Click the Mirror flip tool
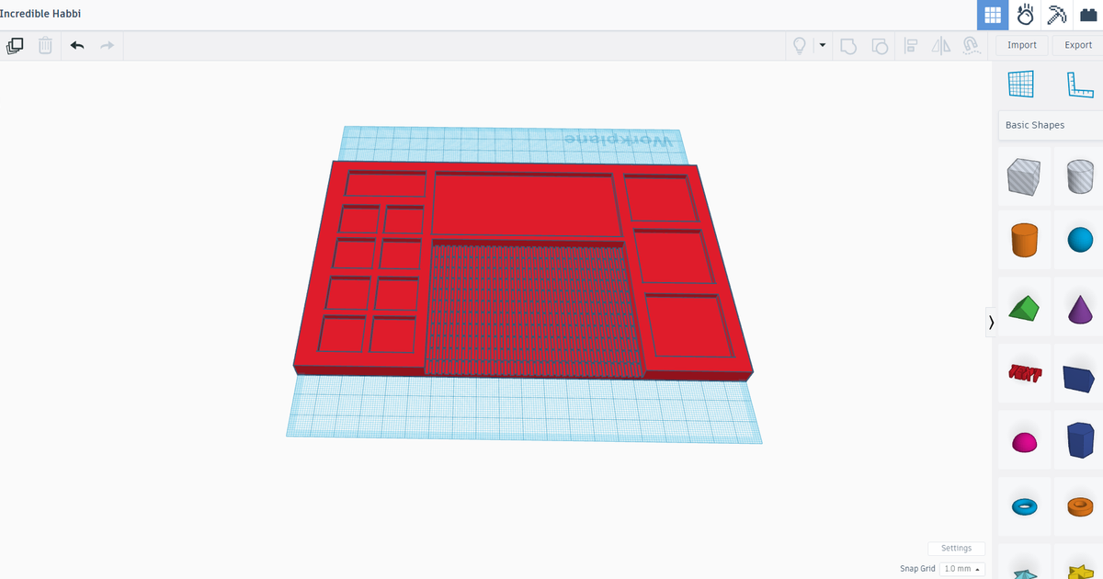Screen dimensions: 1103x579 [940, 45]
